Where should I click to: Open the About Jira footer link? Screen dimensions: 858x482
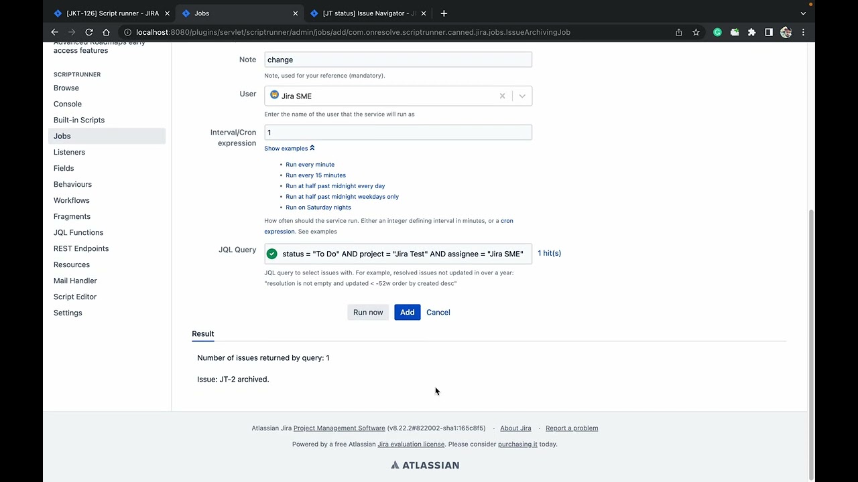pos(515,428)
